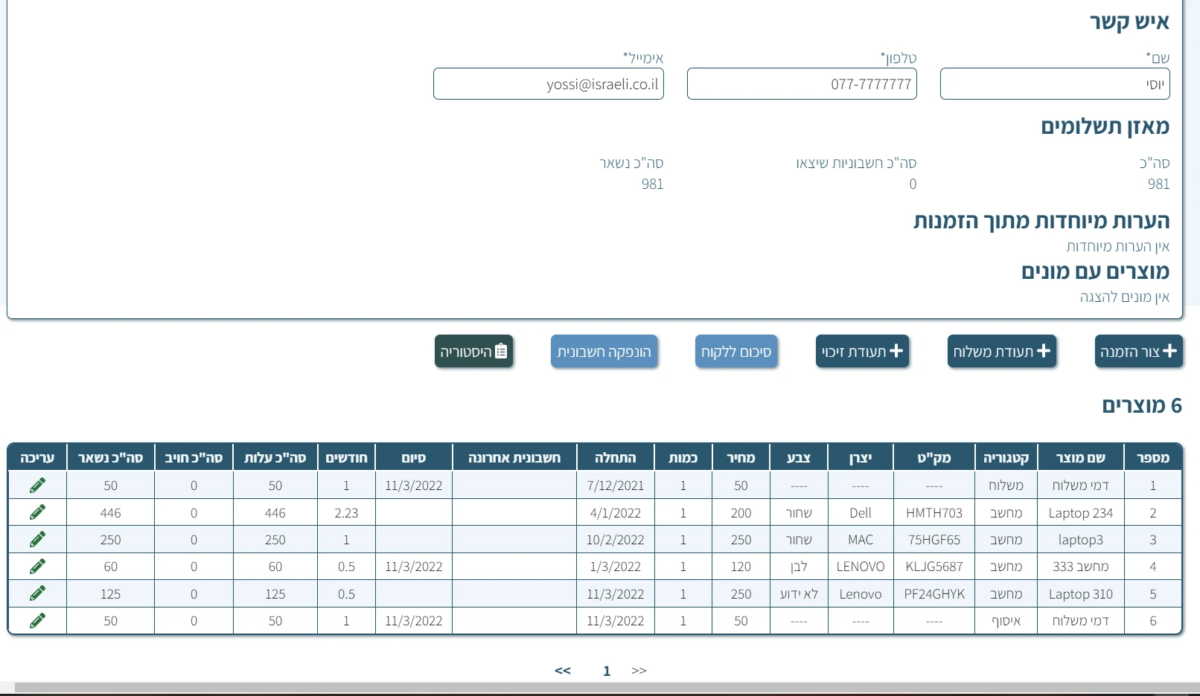This screenshot has height=696, width=1200.
Task: Edit row 6 איסוף with pencil icon
Action: 37,621
